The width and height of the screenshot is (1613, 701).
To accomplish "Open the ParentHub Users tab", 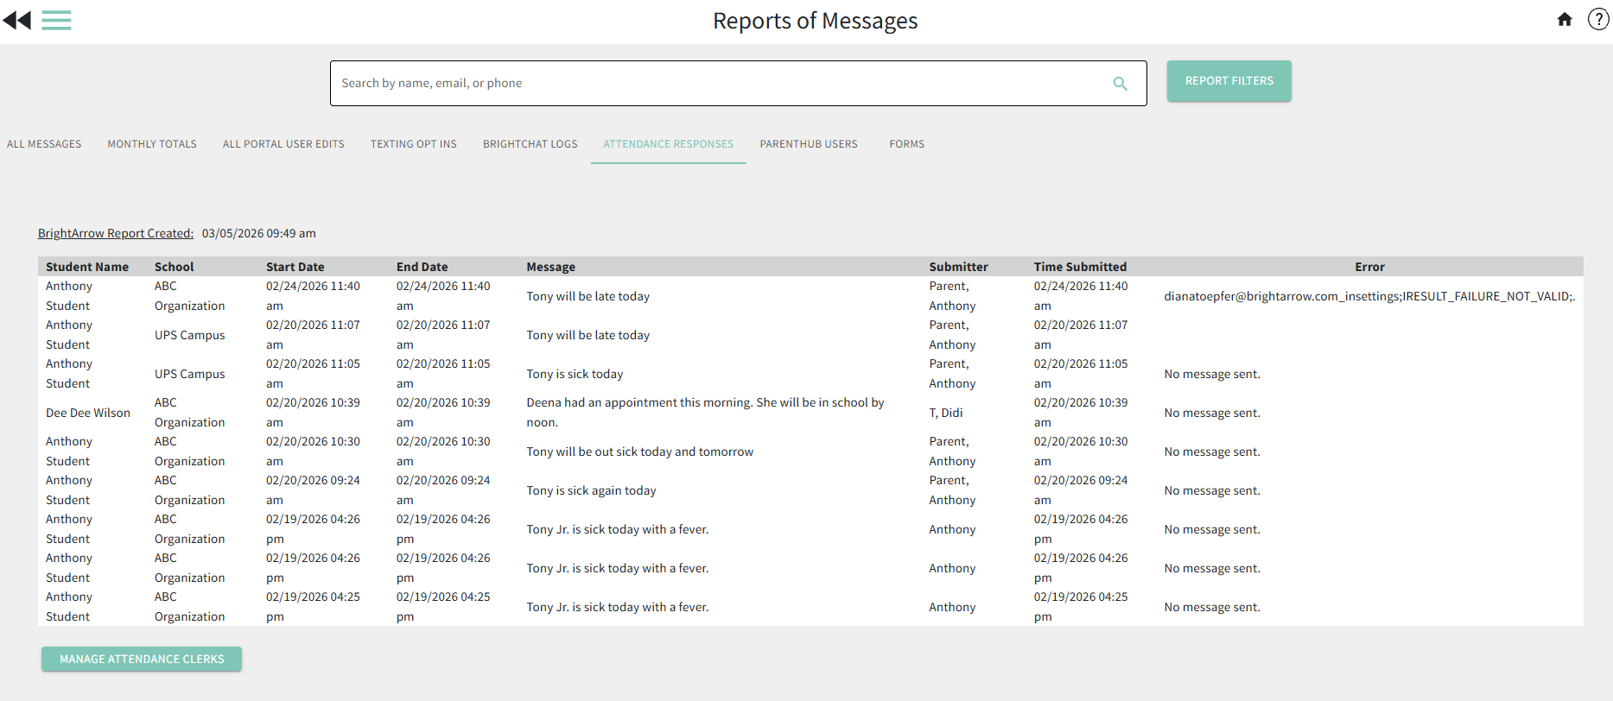I will click(x=809, y=144).
